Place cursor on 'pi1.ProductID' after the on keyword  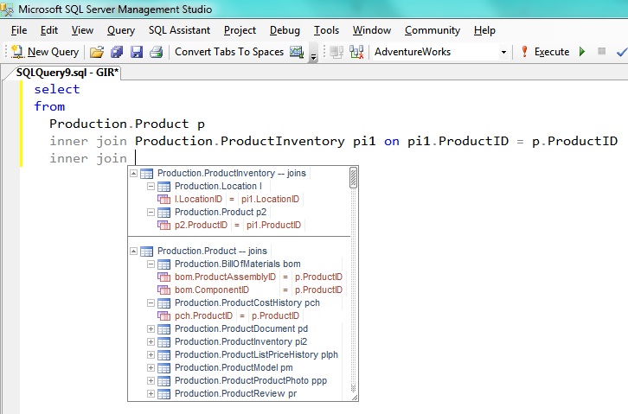(458, 141)
